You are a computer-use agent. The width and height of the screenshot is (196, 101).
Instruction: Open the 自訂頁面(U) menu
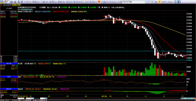pyautogui.click(x=91, y=2)
